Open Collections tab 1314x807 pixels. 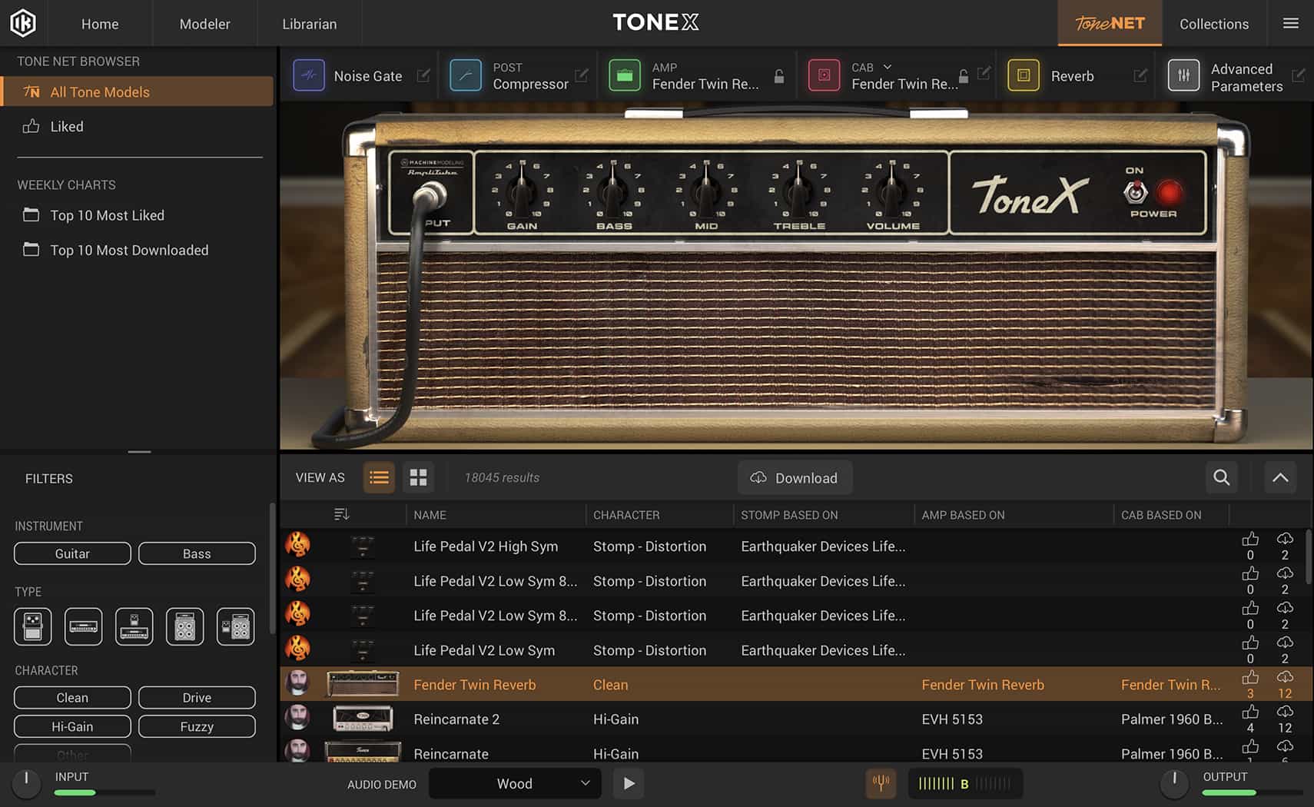[1214, 24]
